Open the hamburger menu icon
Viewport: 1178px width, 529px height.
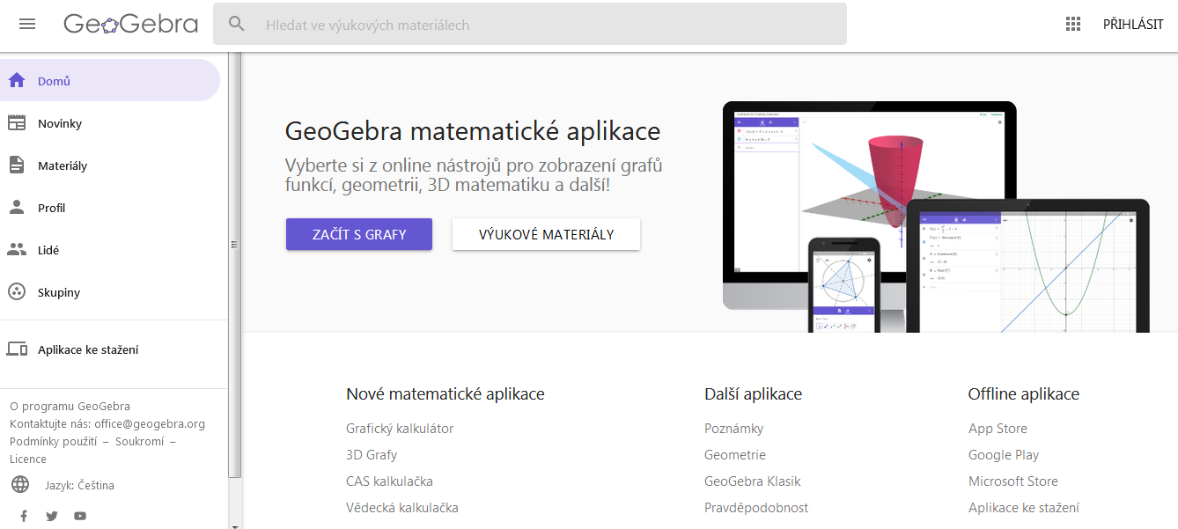27,24
